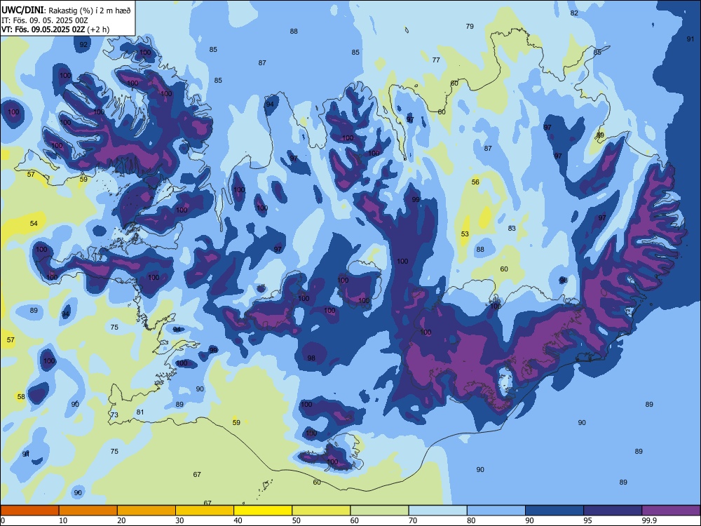Click the '99.9' legend tick label
The height and width of the screenshot is (526, 701).
(x=648, y=520)
